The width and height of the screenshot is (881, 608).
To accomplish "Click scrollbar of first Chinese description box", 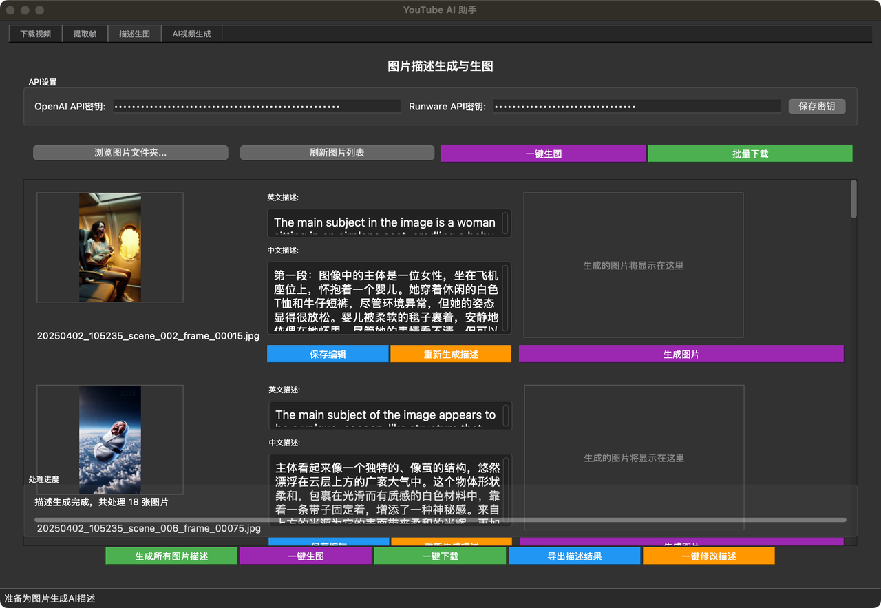I will [x=506, y=298].
